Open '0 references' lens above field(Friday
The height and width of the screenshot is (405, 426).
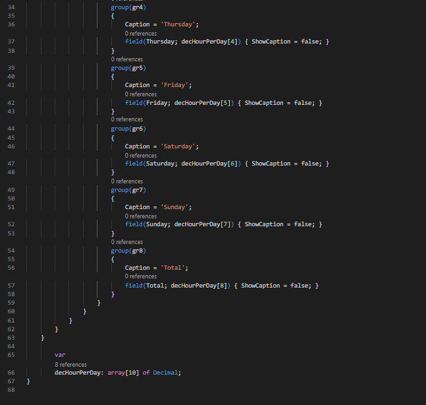[141, 94]
